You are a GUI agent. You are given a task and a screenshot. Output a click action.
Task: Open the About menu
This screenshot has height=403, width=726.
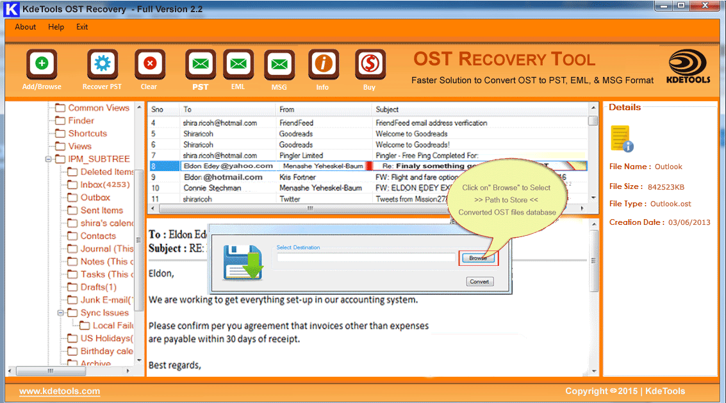tap(26, 27)
